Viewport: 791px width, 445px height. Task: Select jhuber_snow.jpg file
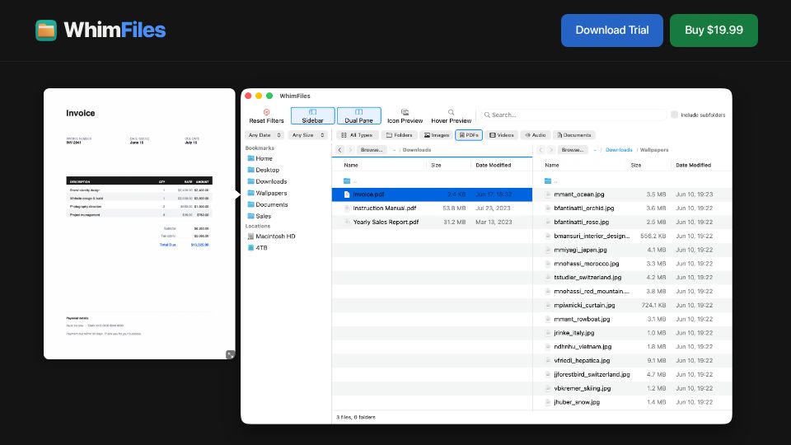pyautogui.click(x=633, y=402)
